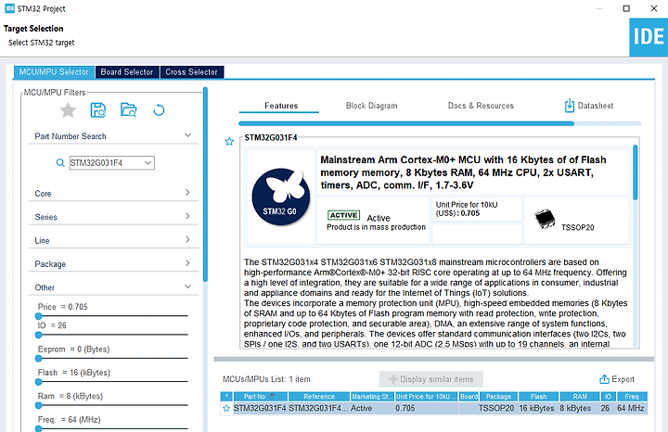Viewport: 668px width, 432px height.
Task: Maximize the STM32 Project window
Action: click(626, 8)
